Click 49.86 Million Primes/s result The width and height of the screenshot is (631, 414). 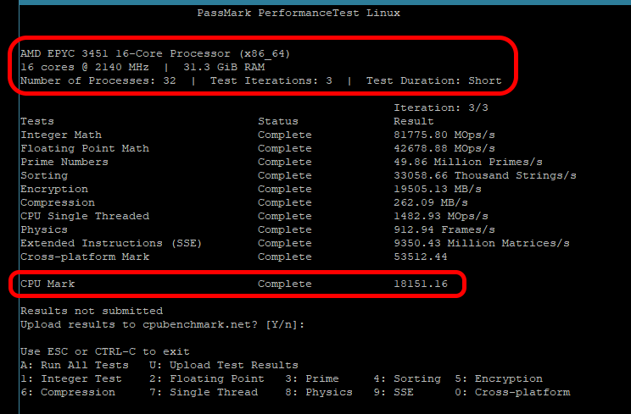(x=468, y=162)
